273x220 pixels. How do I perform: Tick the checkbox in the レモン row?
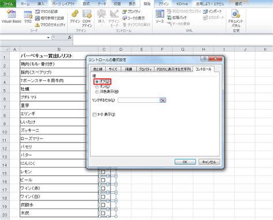103,172
